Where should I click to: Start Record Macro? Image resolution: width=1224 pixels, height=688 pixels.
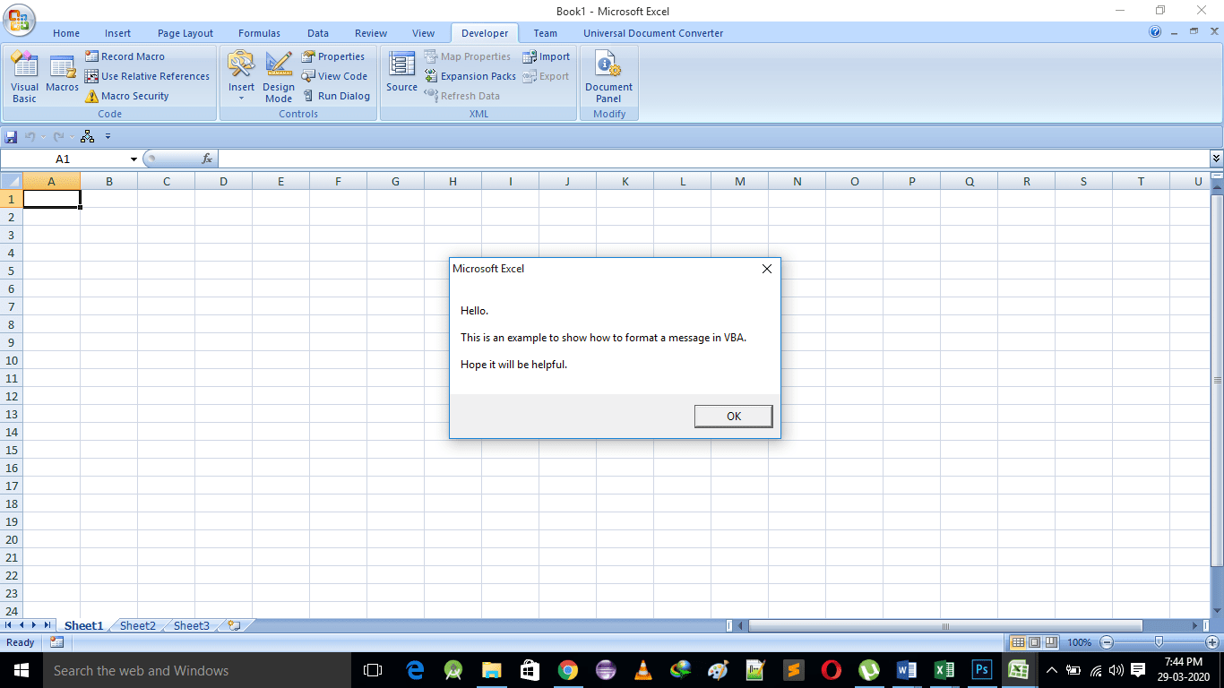click(x=125, y=56)
